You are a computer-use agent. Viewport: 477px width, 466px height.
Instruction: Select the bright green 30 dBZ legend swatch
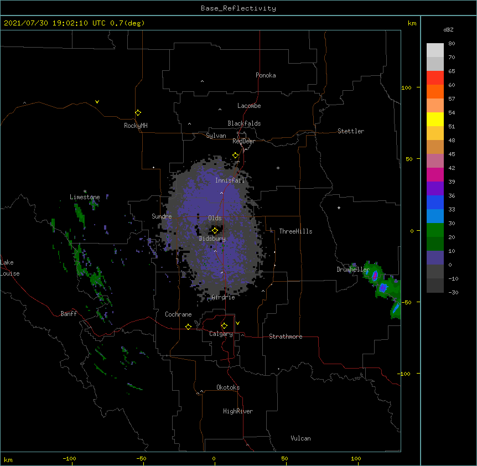[x=435, y=230]
